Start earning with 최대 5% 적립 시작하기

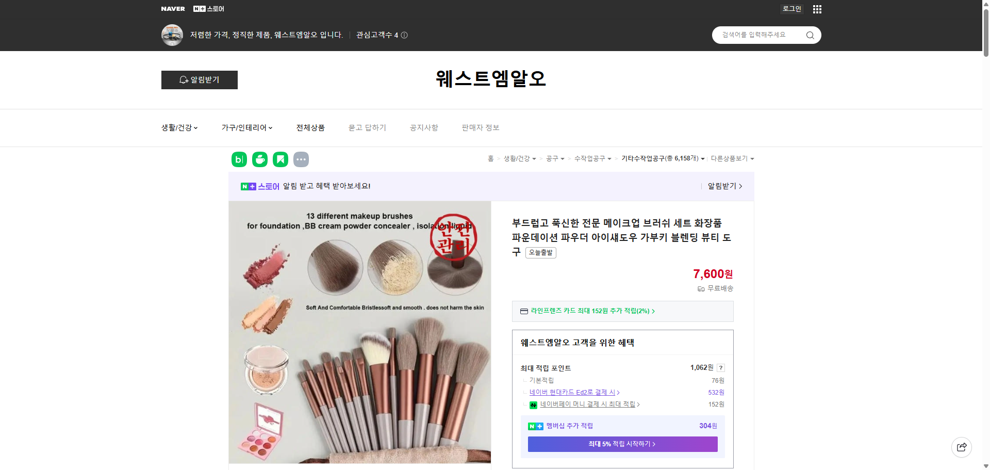[622, 444]
